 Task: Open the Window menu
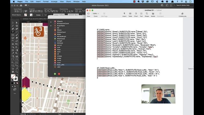76,2
